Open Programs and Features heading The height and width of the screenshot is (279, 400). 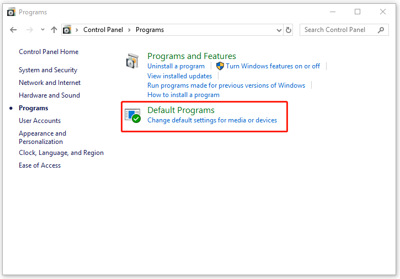[x=191, y=56]
